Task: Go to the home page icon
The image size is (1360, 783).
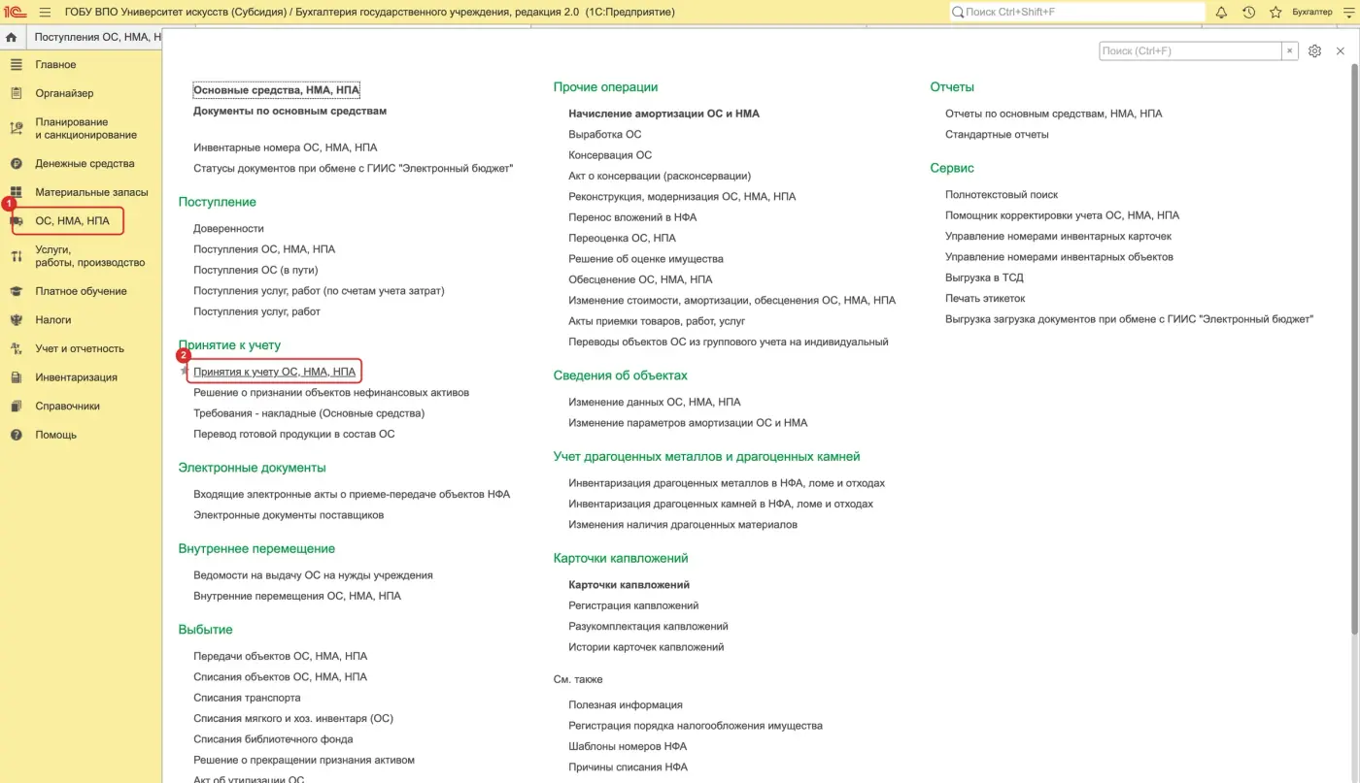Action: (x=12, y=37)
